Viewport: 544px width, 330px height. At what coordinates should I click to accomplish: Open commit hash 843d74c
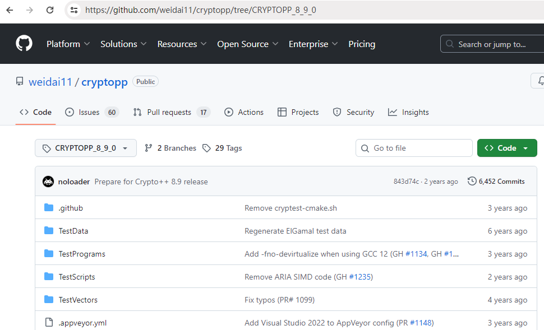pos(406,182)
